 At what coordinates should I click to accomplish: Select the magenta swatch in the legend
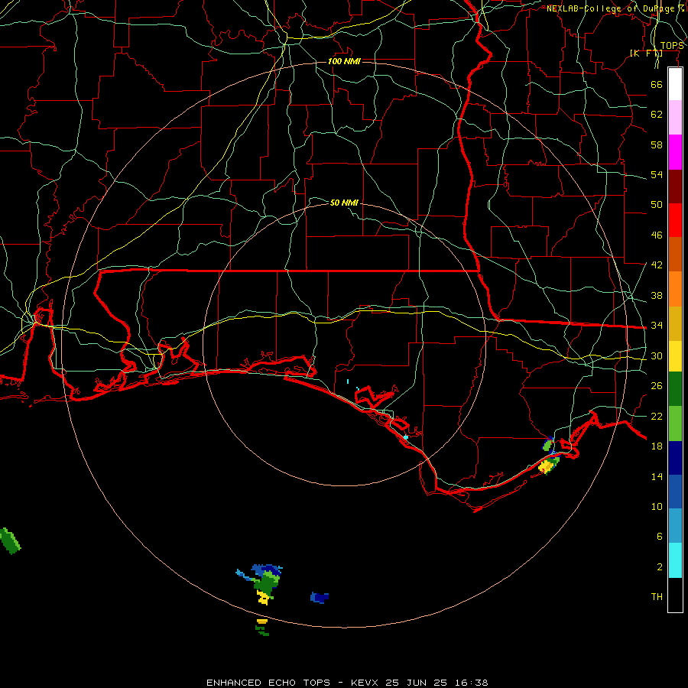click(x=675, y=152)
